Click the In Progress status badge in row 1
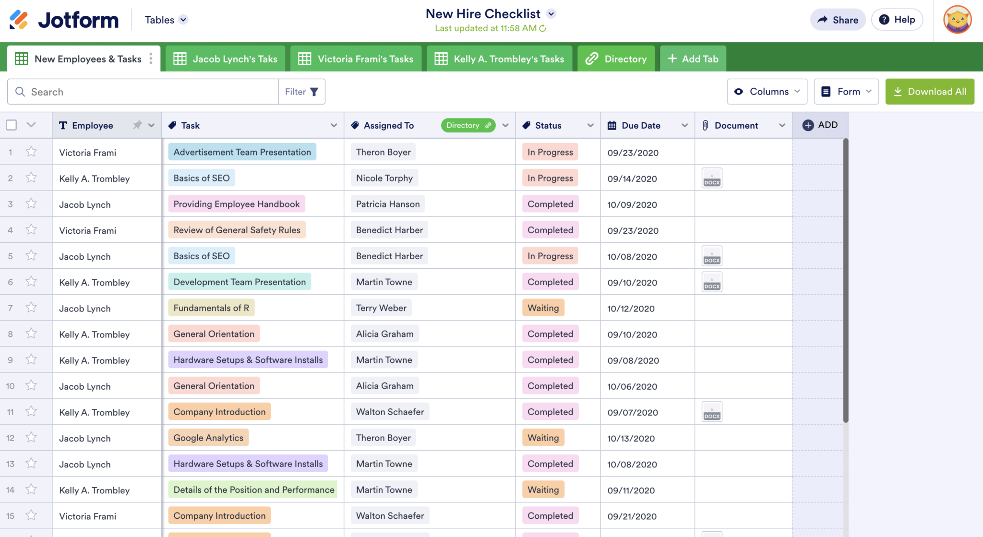The width and height of the screenshot is (983, 537). pyautogui.click(x=549, y=152)
